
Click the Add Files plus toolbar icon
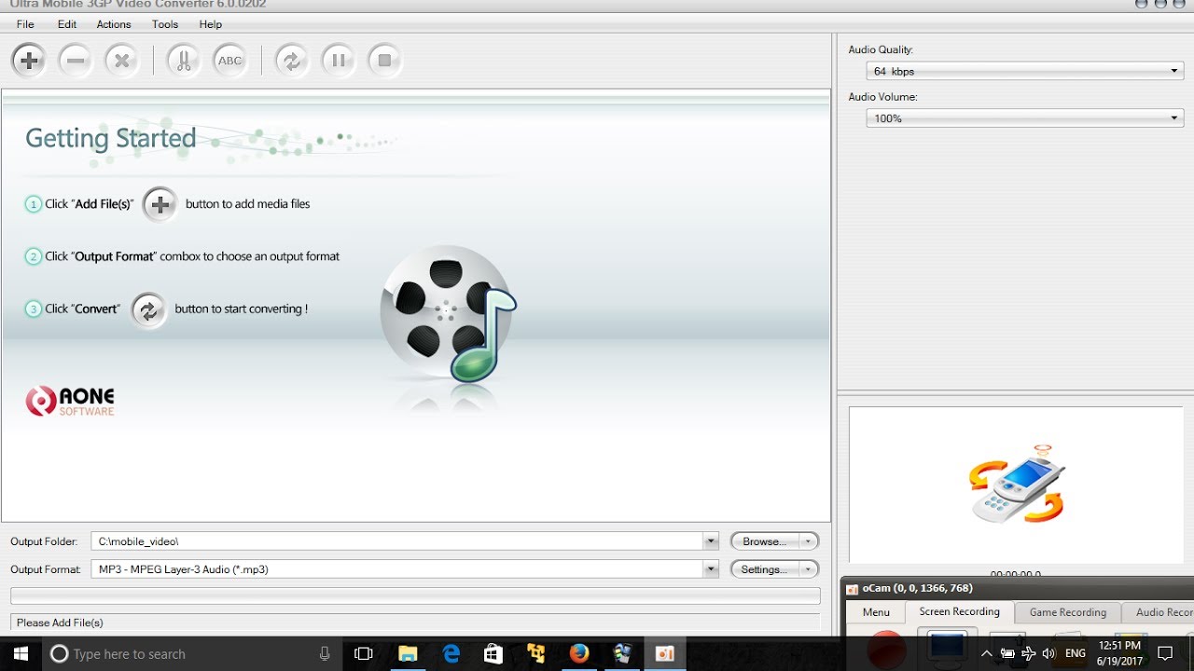pyautogui.click(x=29, y=61)
